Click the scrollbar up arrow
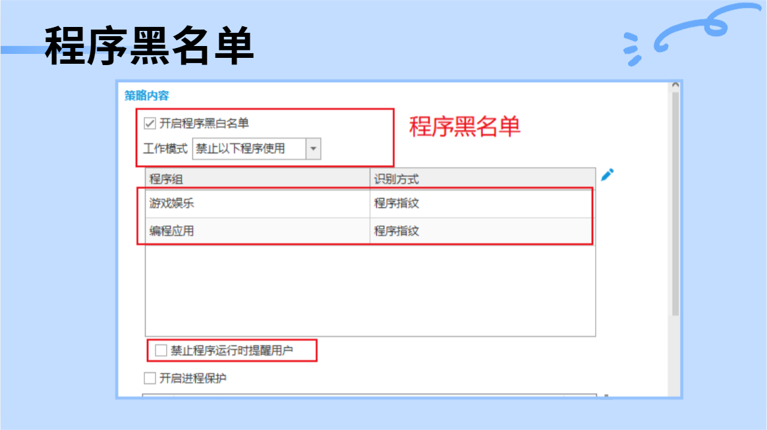Viewport: 767px width, 430px height. [675, 85]
